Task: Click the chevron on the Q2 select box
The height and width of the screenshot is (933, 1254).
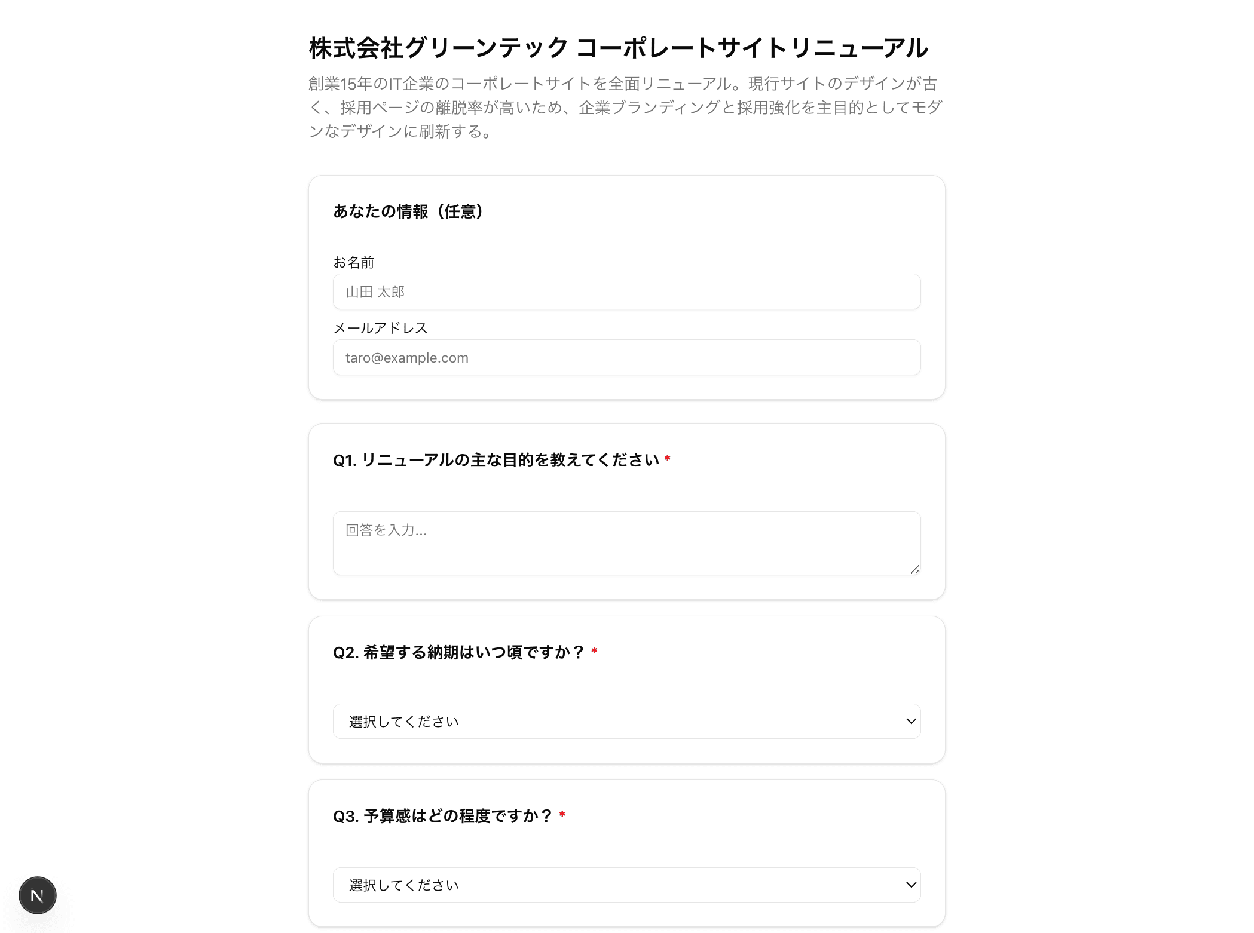Action: tap(910, 721)
